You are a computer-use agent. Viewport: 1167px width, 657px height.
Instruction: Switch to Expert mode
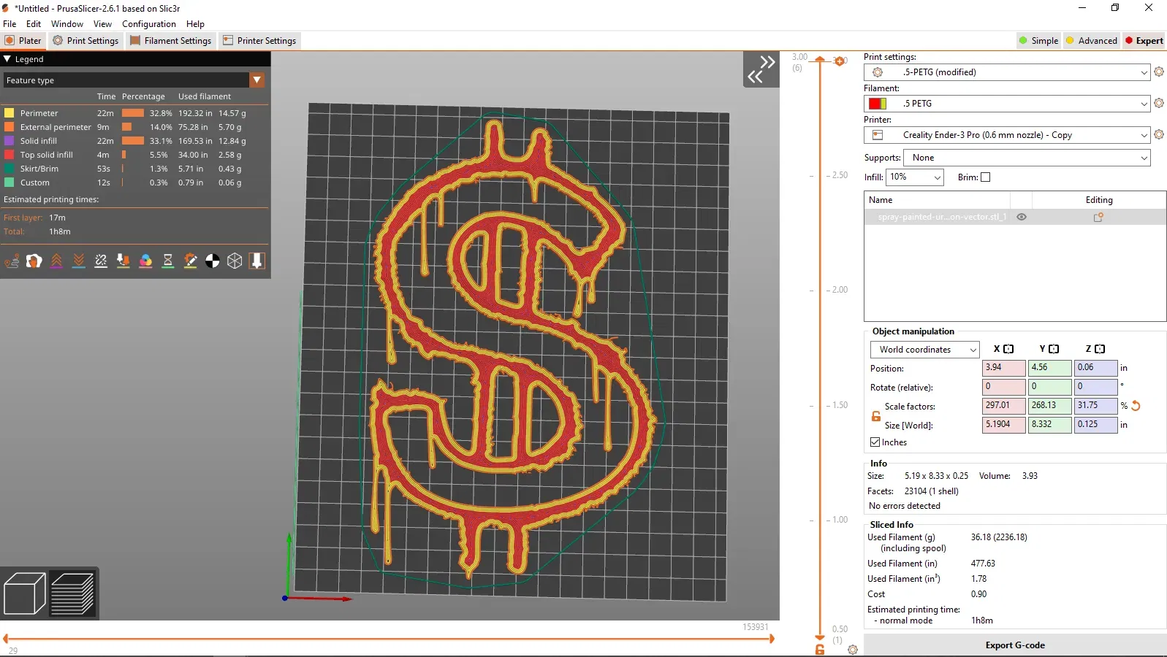1144,41
